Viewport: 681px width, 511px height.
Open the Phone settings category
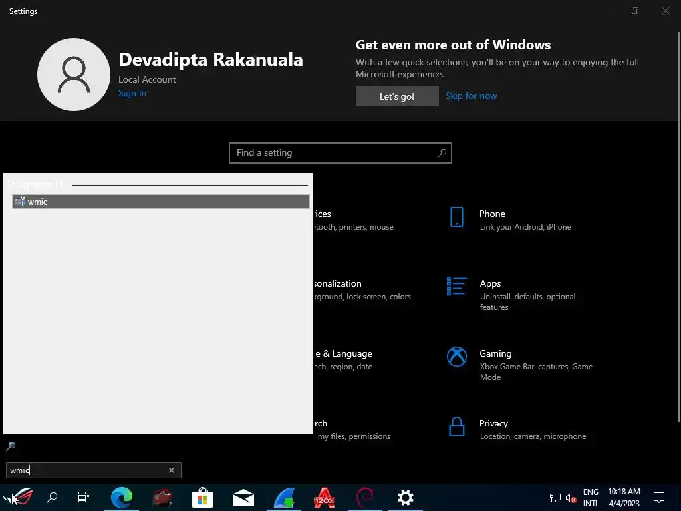tap(510, 220)
